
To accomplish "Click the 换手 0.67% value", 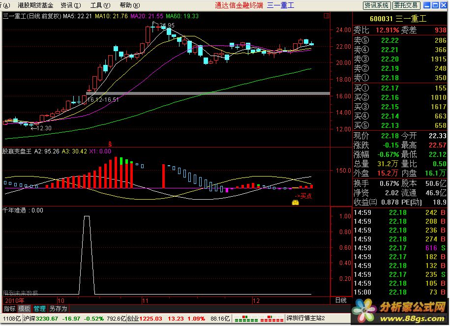I will click(390, 183).
